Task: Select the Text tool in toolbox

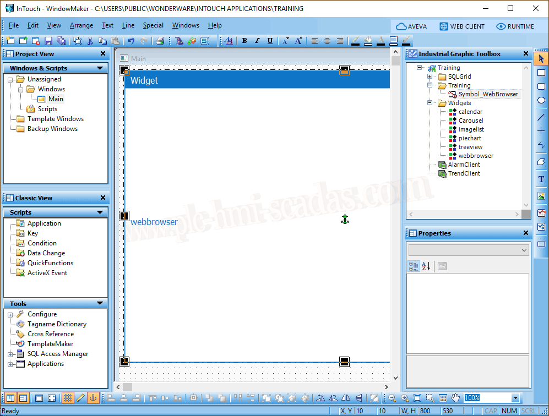Action: coord(541,179)
